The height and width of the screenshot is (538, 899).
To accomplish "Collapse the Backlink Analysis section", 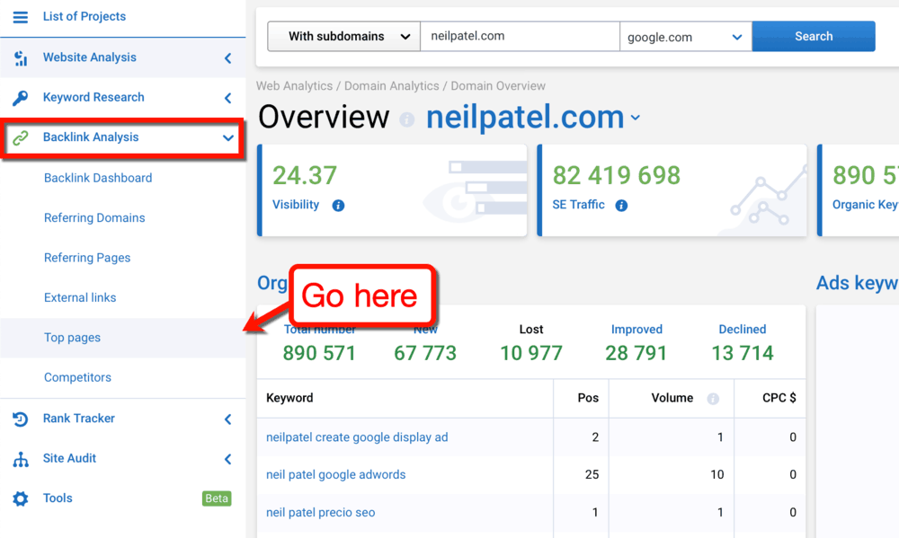I will click(x=227, y=138).
